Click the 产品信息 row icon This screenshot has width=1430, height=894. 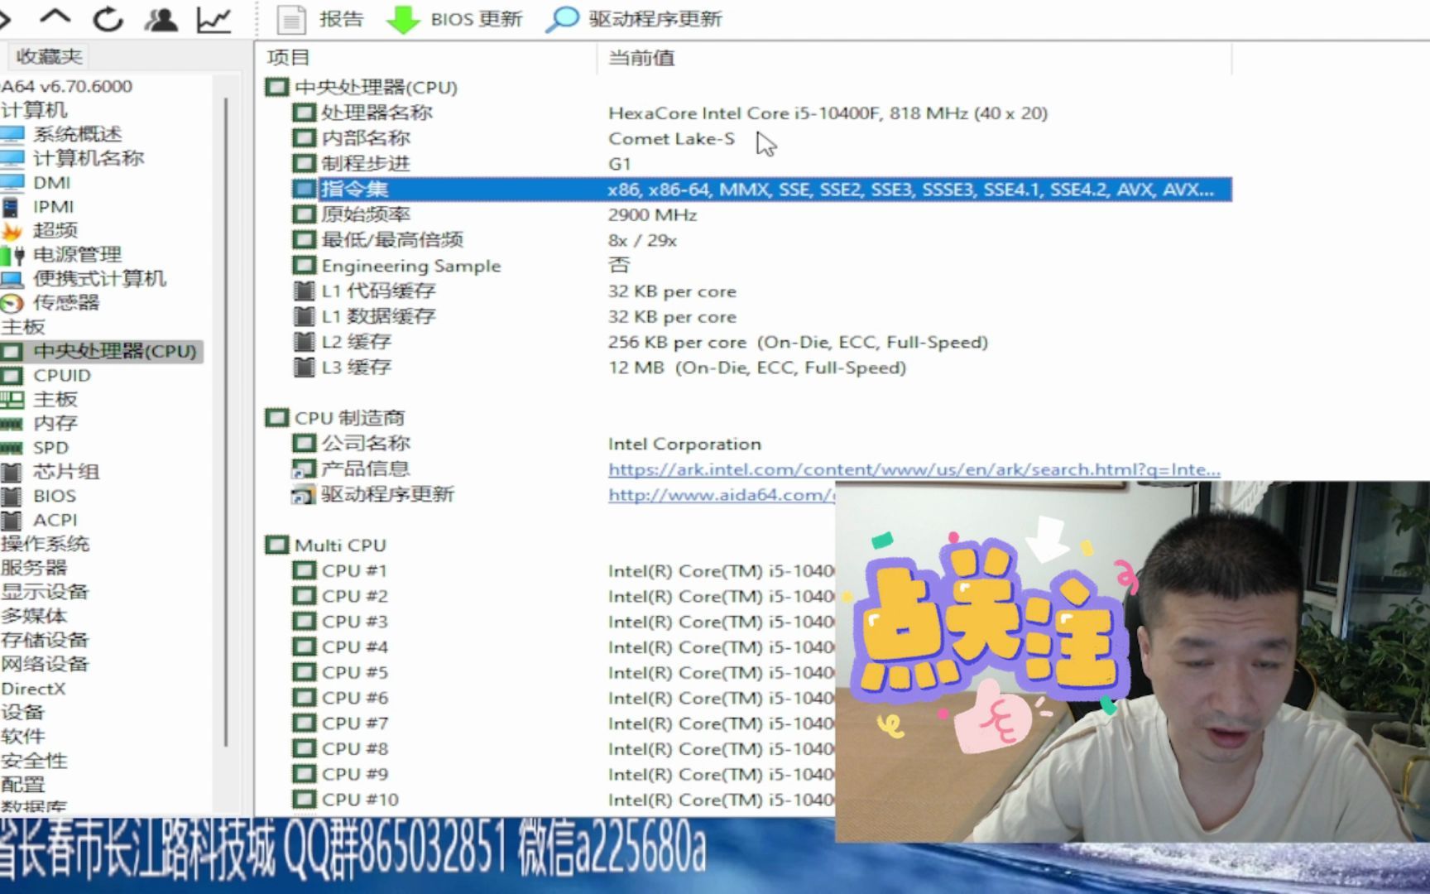click(x=304, y=469)
